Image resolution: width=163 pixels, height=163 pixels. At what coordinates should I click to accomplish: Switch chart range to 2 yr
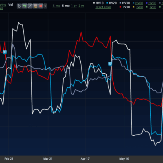(81, 6)
